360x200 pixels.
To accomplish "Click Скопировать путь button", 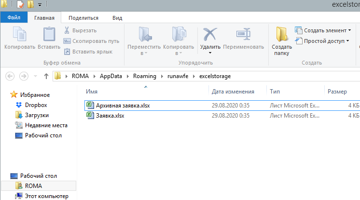I will pyautogui.click(x=92, y=41).
